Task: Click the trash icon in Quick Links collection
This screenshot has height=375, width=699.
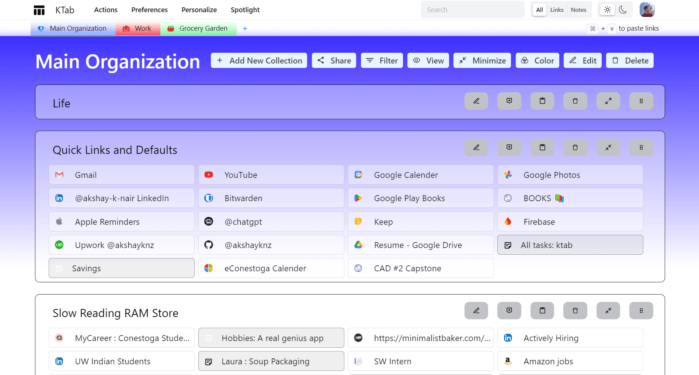Action: (575, 148)
